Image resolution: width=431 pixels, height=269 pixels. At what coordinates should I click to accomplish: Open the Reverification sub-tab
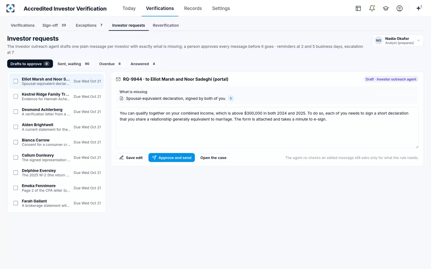point(166,25)
